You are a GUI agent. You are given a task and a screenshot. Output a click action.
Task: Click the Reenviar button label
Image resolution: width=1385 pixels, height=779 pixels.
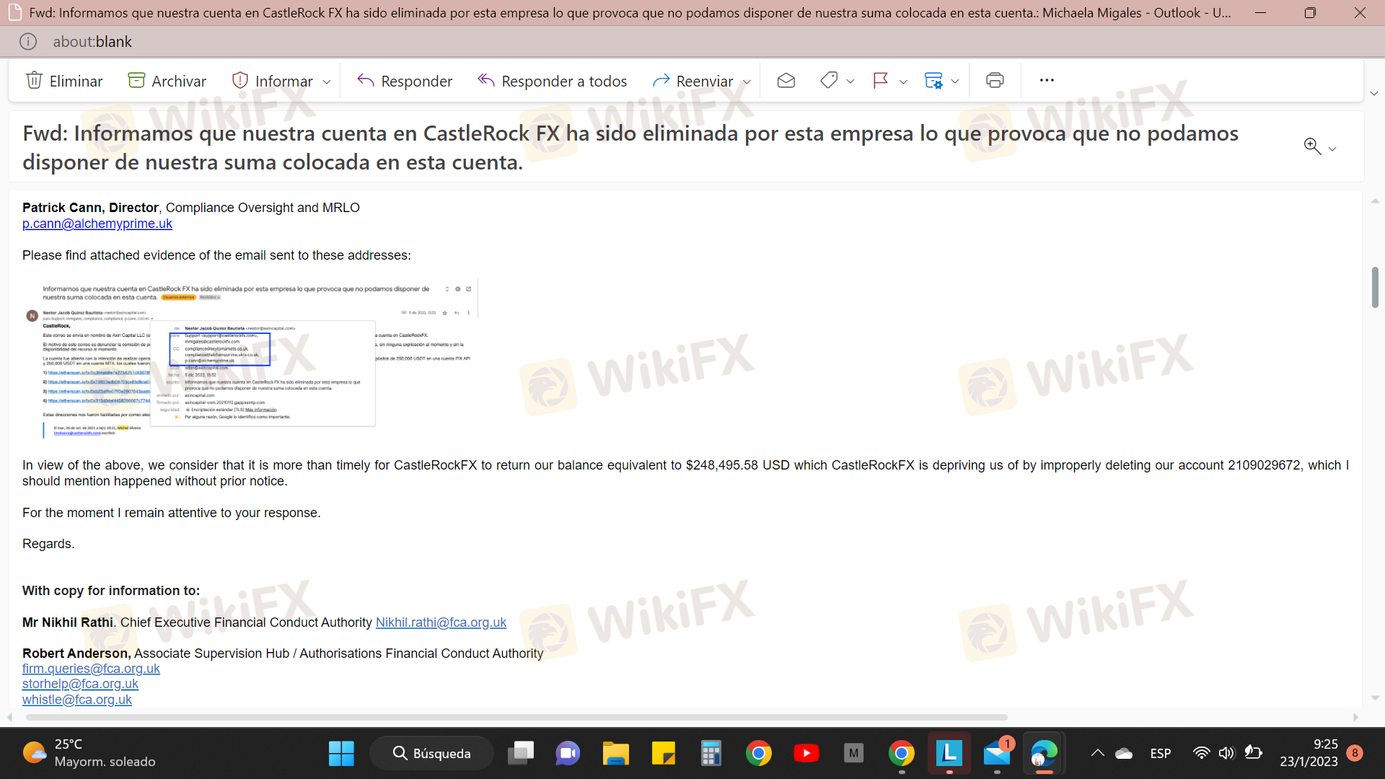pos(704,82)
